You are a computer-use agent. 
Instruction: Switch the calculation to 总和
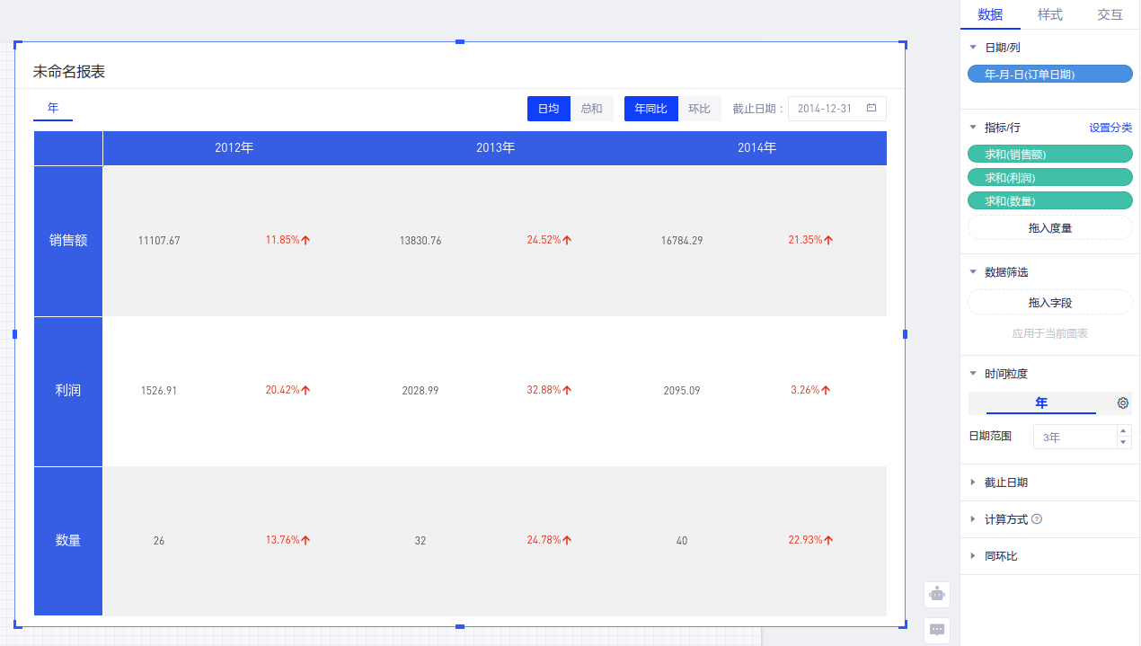591,109
